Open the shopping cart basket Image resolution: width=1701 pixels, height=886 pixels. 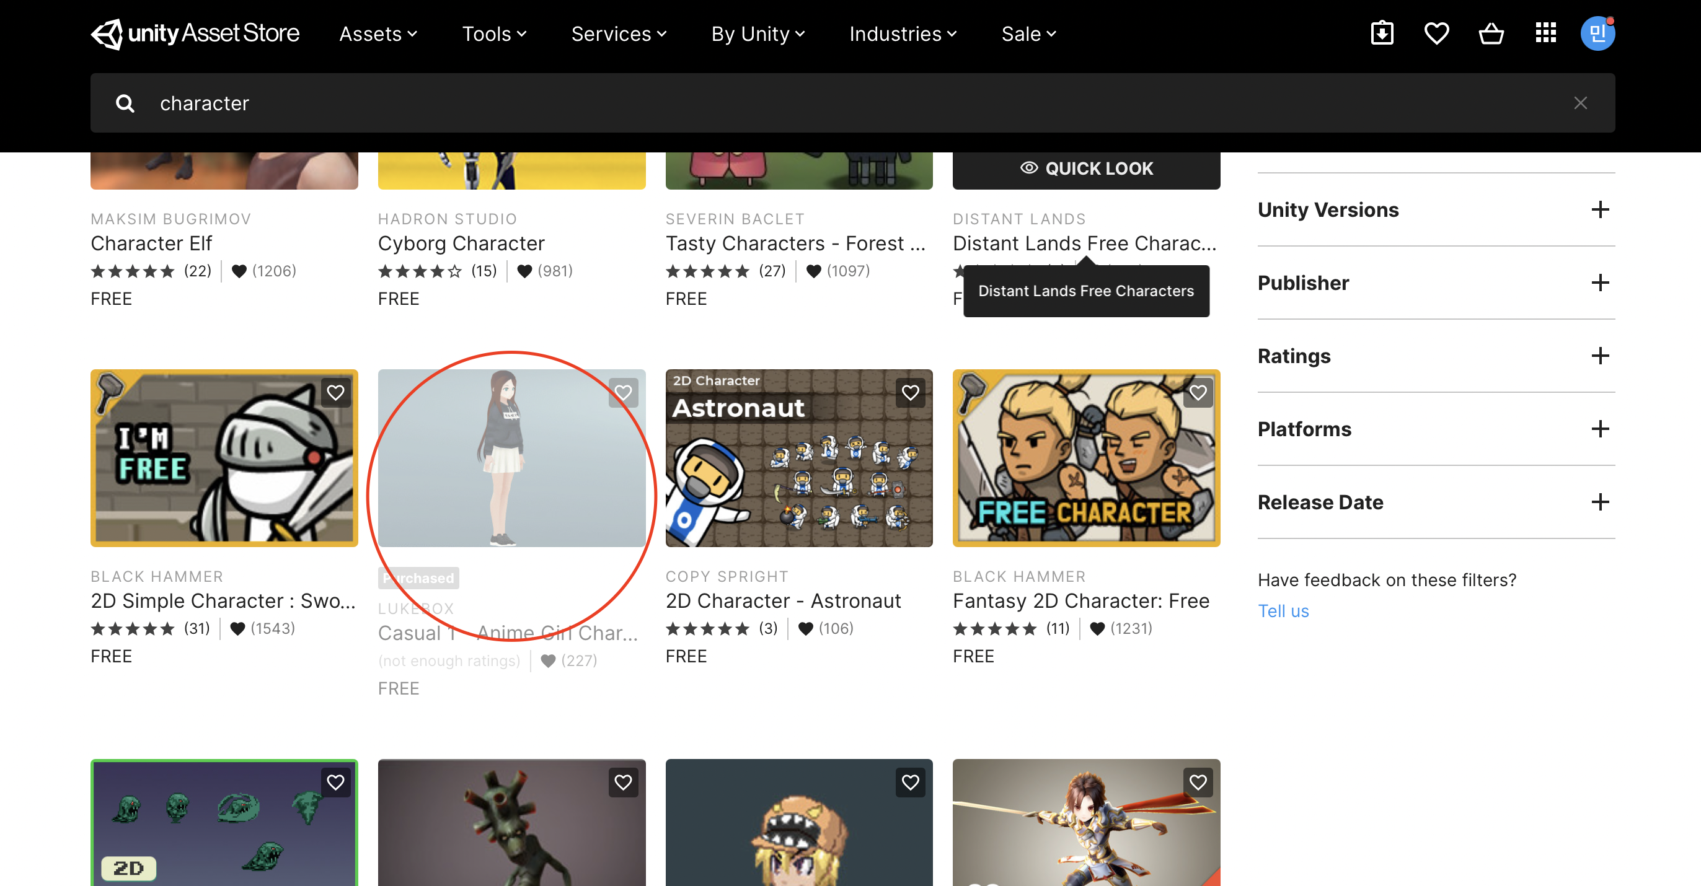[1490, 33]
